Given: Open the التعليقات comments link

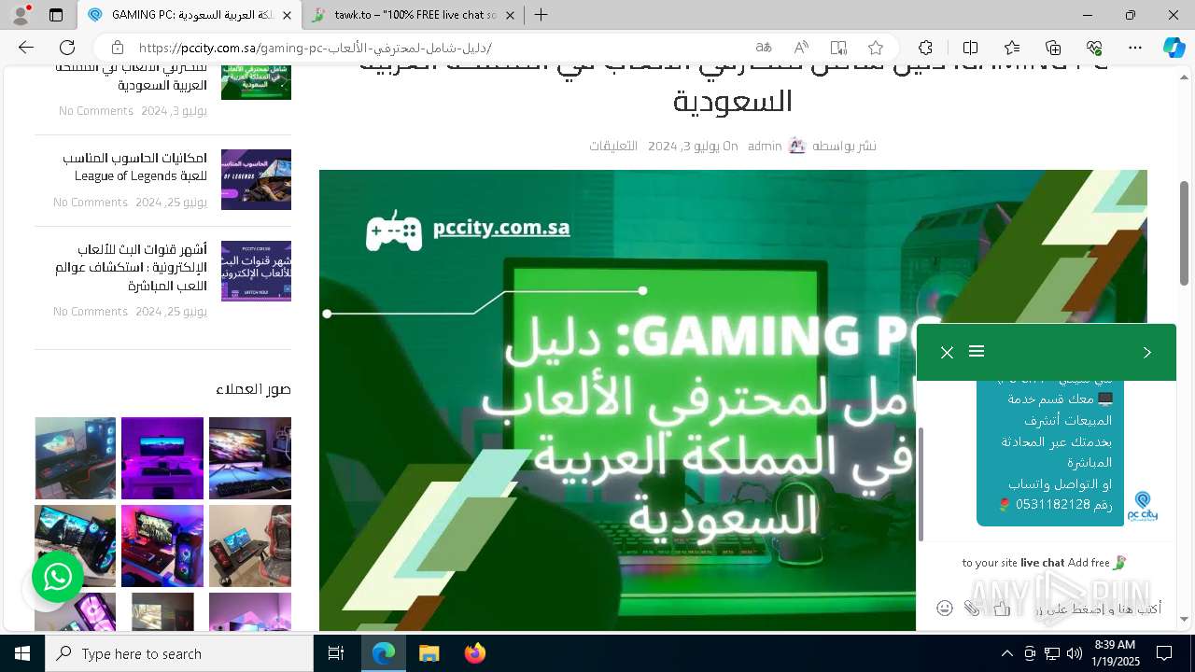Looking at the screenshot, I should tap(612, 146).
